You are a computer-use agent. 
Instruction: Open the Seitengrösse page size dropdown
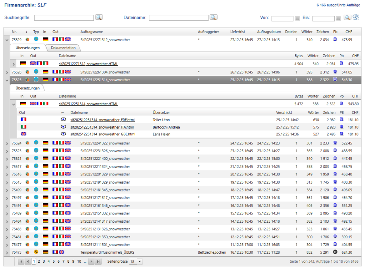(x=135, y=262)
